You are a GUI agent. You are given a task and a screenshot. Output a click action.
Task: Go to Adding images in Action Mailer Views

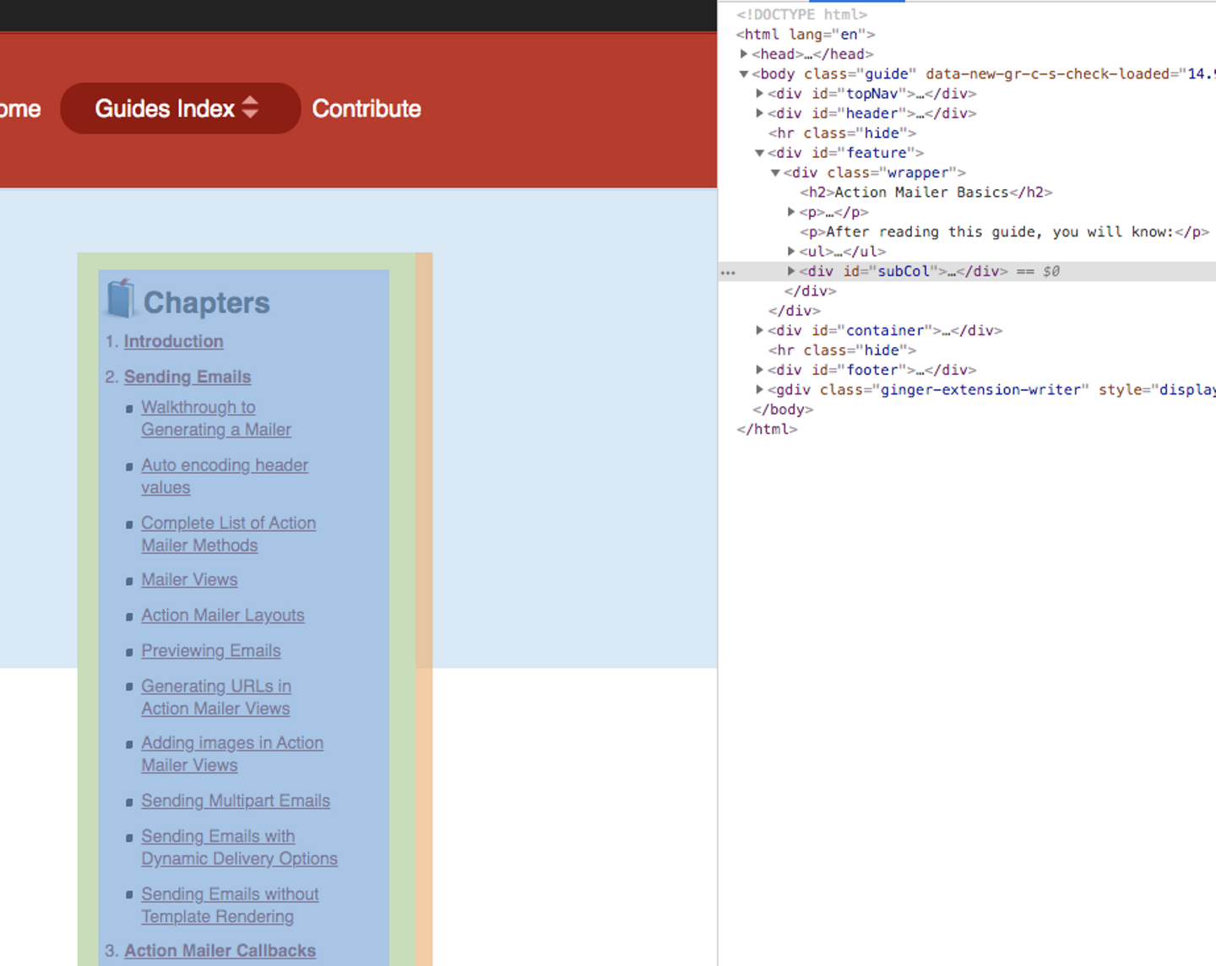232,754
